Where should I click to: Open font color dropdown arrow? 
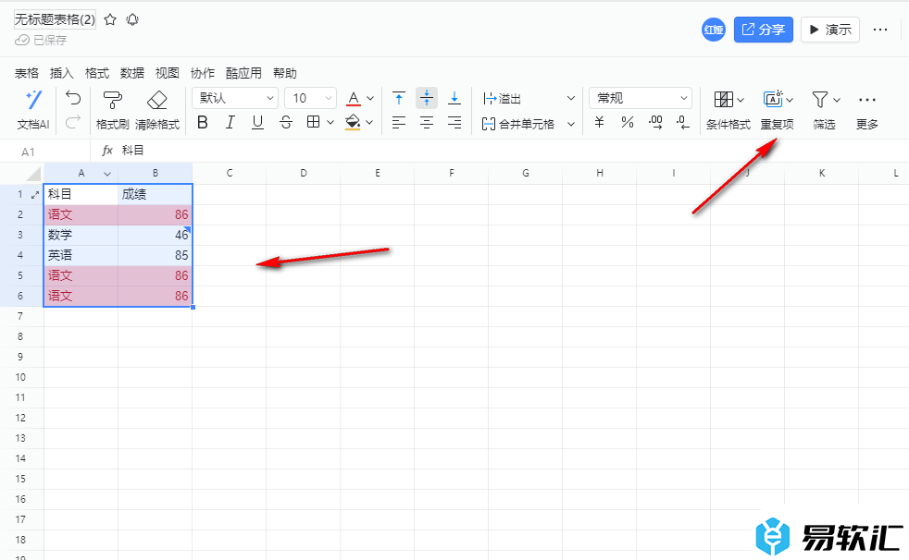pos(370,98)
